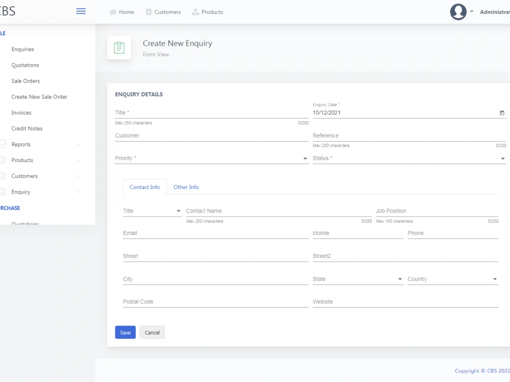Toggle the hamburger sidebar menu icon
This screenshot has height=382, width=510.
point(81,11)
